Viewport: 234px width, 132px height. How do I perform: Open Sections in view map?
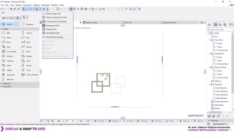218,81
